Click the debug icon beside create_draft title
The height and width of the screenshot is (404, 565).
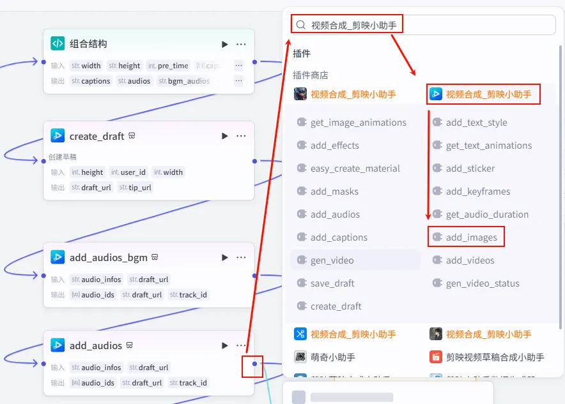pos(132,136)
